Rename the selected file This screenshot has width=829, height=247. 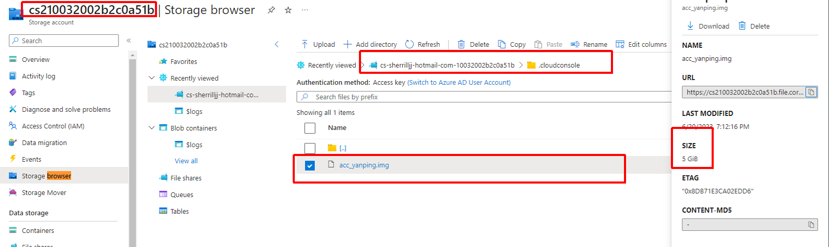[x=589, y=45]
